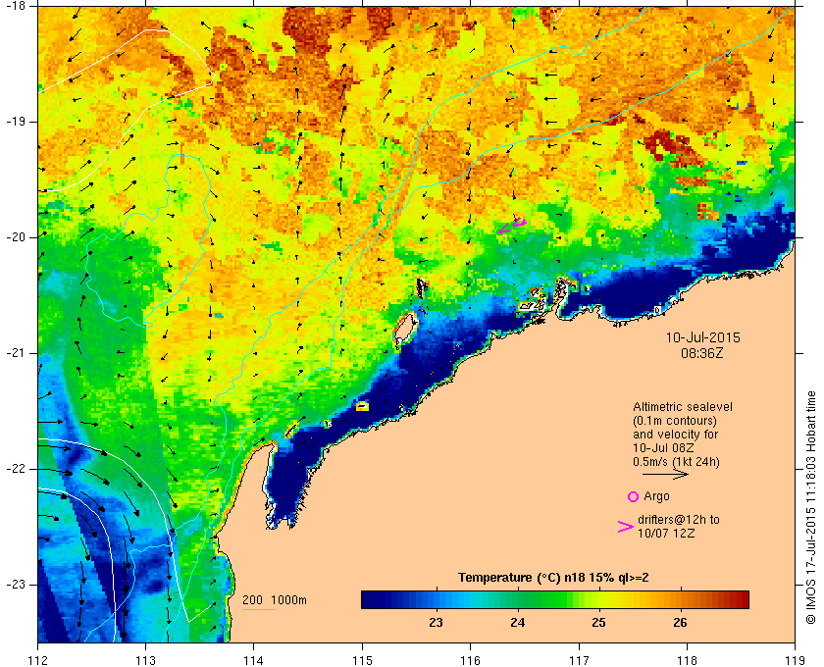824x667 pixels.
Task: Click the magenta drifter arrow legend symbol
Action: pos(625,527)
